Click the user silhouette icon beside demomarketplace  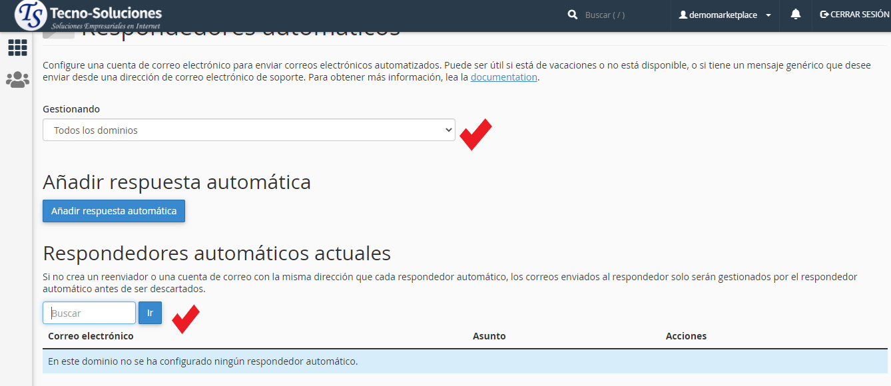click(683, 15)
